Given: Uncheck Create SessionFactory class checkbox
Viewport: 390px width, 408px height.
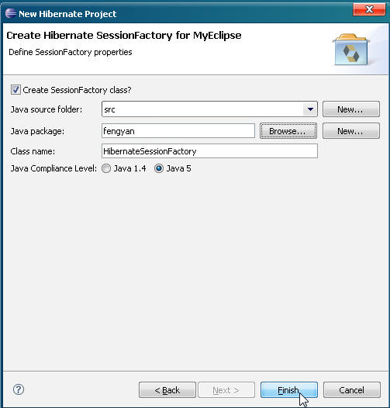Looking at the screenshot, I should (x=16, y=90).
